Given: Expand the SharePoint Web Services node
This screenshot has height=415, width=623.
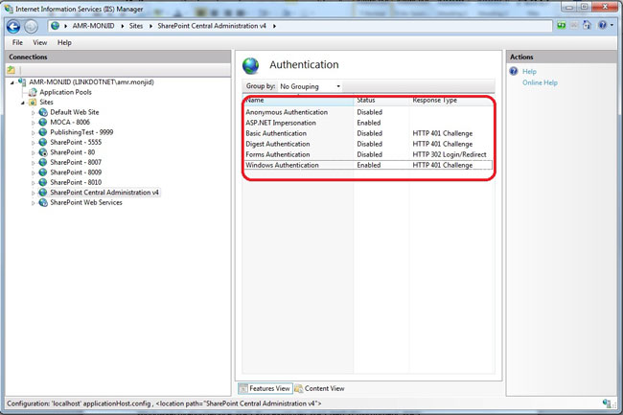Looking at the screenshot, I should coord(33,203).
